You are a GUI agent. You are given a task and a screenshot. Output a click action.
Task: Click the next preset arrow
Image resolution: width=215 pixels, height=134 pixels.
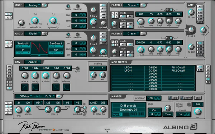pyautogui.click(x=135, y=114)
